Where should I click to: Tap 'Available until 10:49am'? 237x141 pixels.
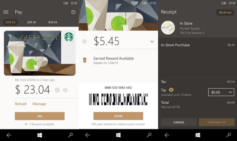176,95
